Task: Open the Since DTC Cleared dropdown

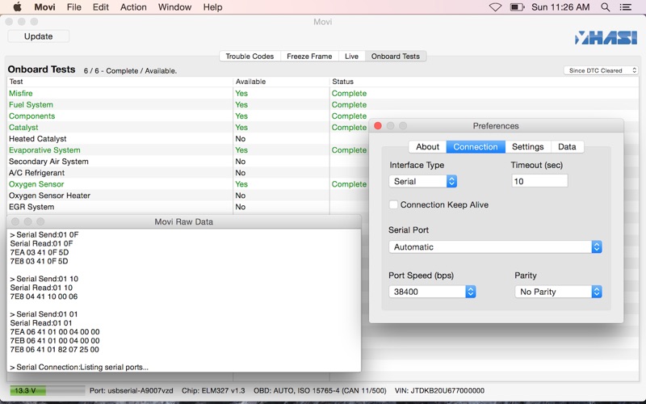Action: point(601,70)
